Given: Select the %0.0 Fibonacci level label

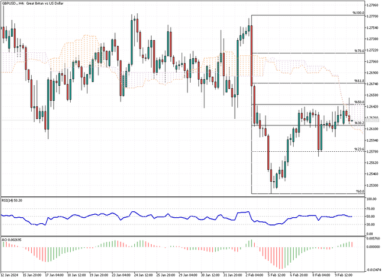Looking at the screenshot, I should pos(360,191).
